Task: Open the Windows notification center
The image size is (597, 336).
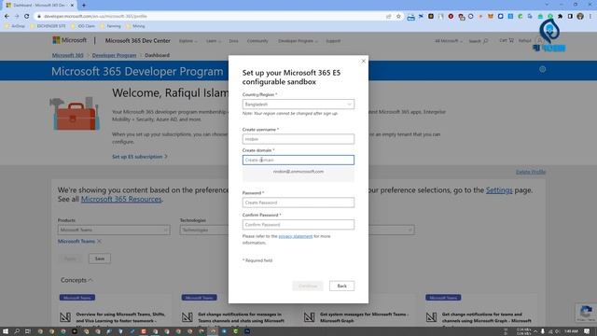Action: click(x=587, y=331)
